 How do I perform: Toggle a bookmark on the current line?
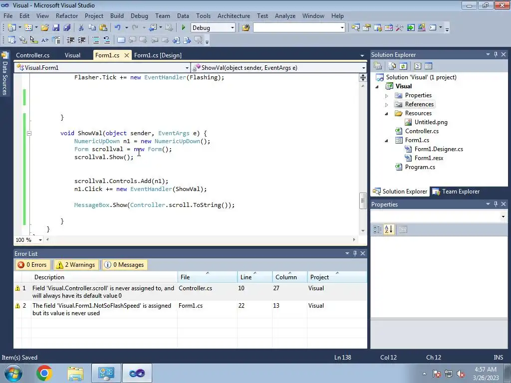coord(121,40)
